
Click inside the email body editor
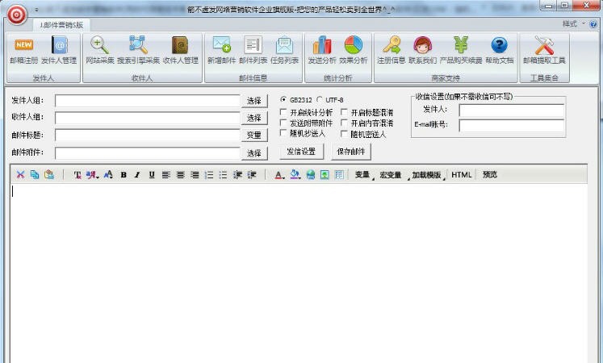[x=299, y=273]
